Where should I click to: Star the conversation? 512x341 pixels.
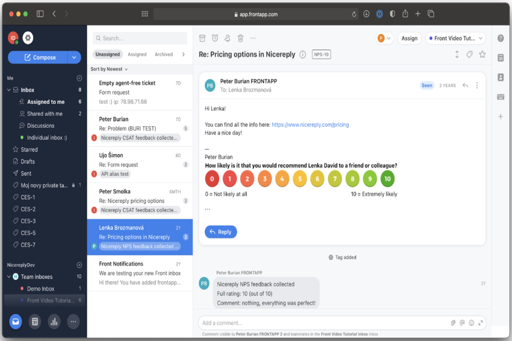pyautogui.click(x=482, y=54)
